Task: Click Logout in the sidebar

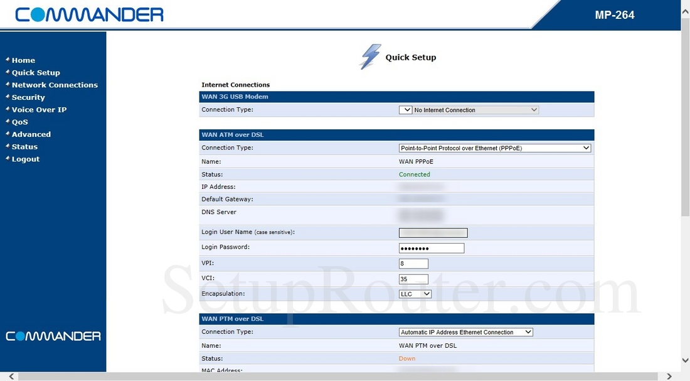Action: pos(26,159)
